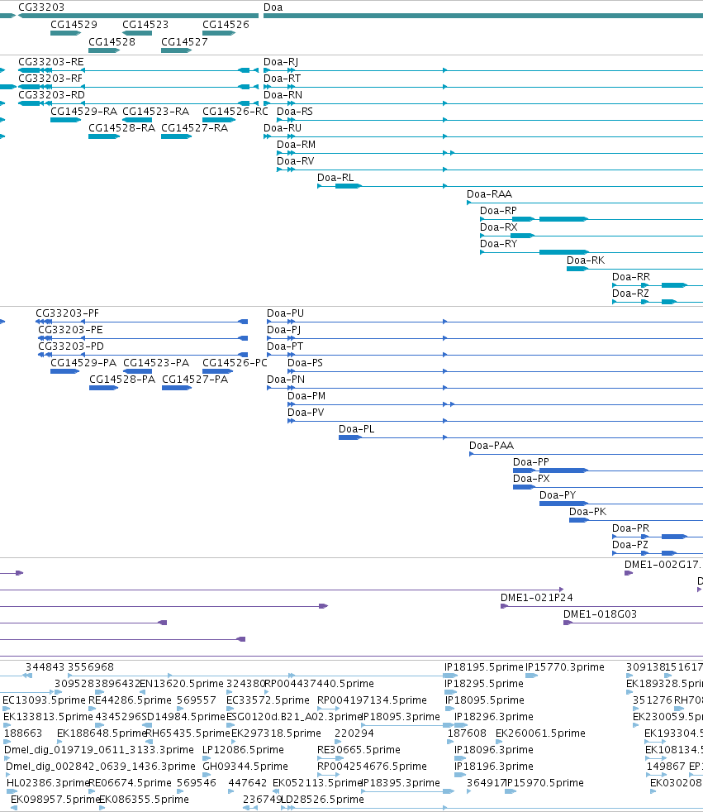Open the Doa-RS transcript

[295, 112]
